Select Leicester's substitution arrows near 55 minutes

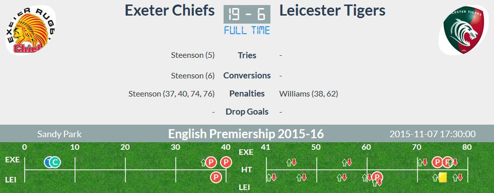tap(342, 177)
